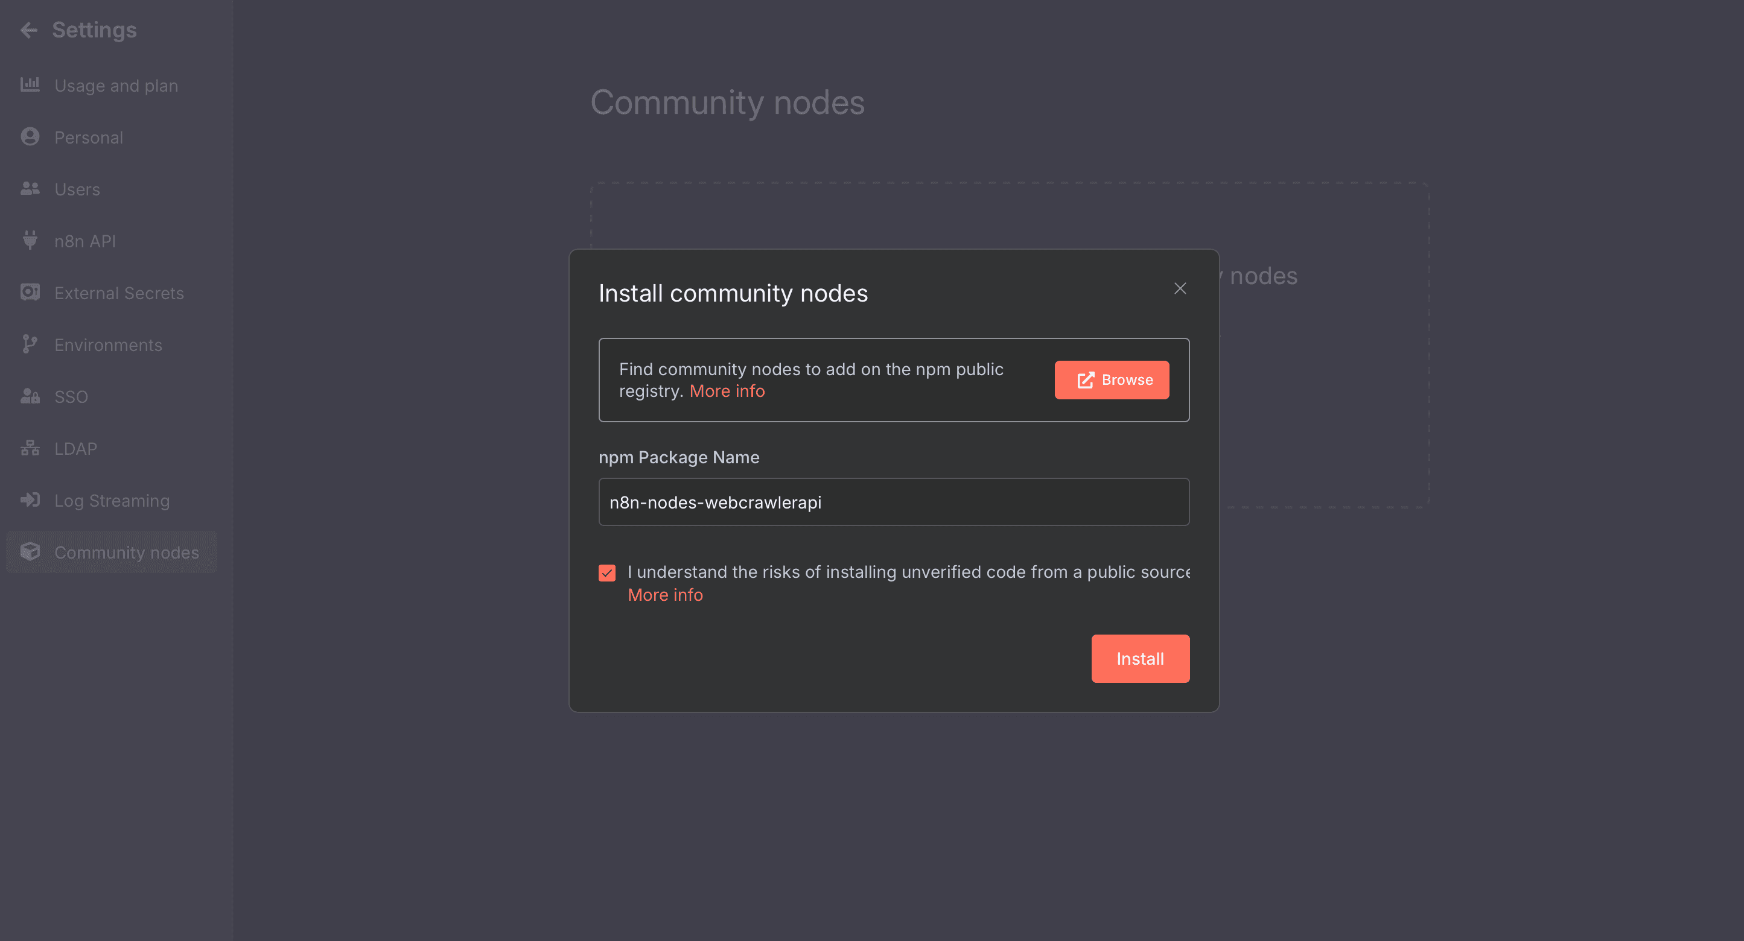Viewport: 1744px width, 941px height.
Task: Open More info link under risks checkbox
Action: coord(665,595)
